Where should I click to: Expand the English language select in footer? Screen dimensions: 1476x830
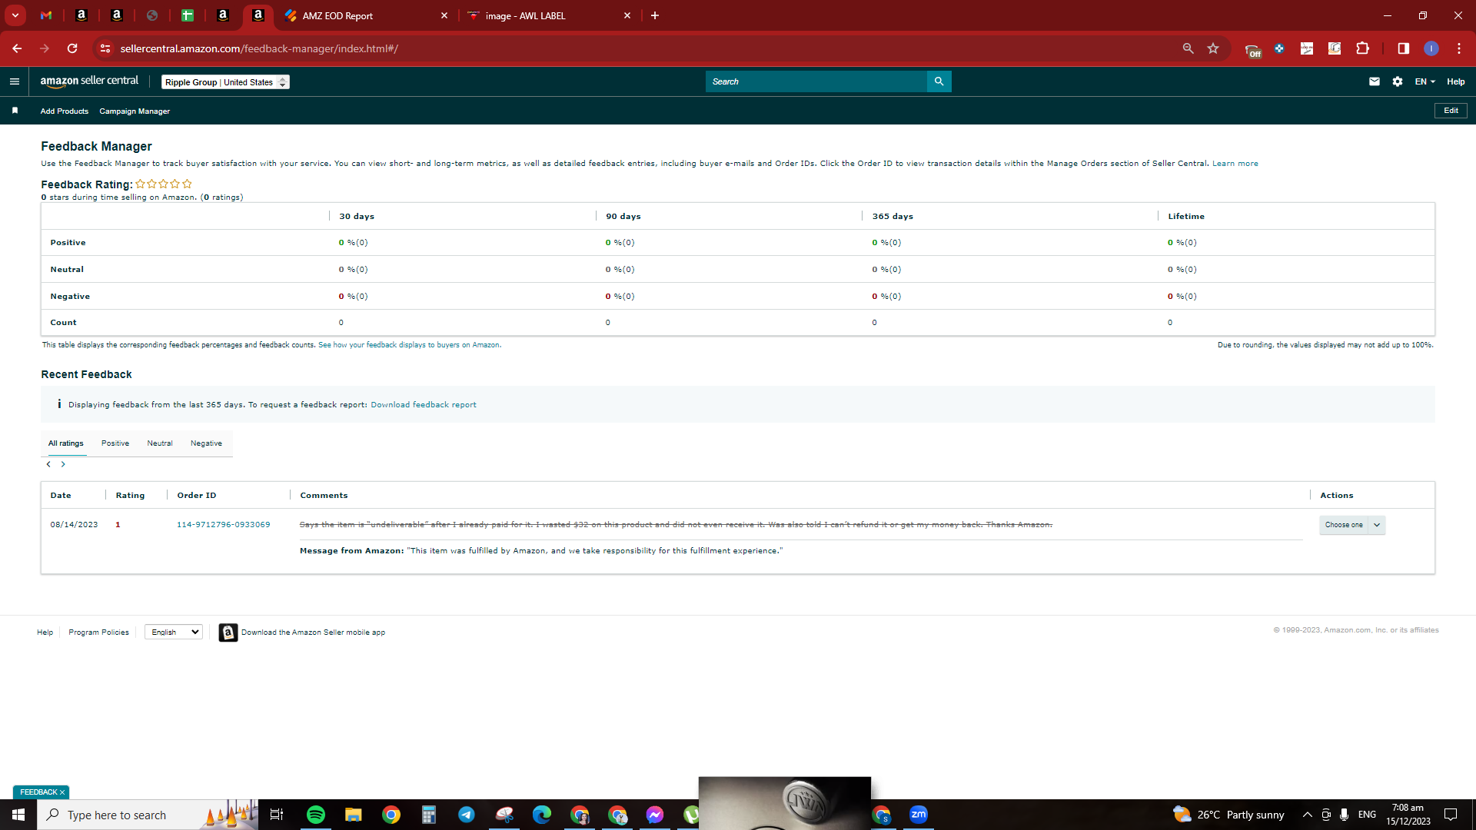(x=174, y=632)
